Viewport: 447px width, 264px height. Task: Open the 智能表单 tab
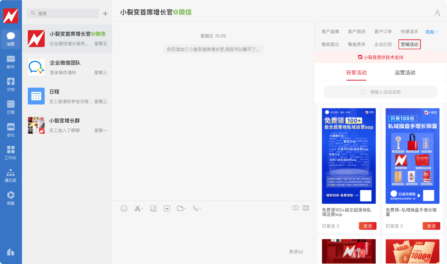coord(357,44)
